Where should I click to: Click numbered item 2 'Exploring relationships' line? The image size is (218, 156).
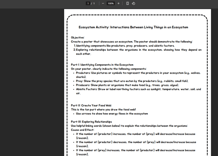pyautogui.click(x=137, y=52)
